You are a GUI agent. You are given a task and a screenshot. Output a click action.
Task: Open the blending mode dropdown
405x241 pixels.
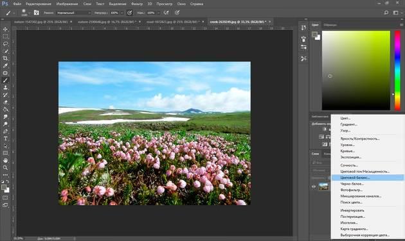point(74,13)
